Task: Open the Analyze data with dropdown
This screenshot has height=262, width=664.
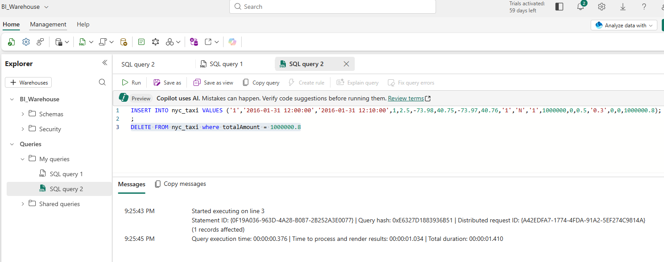Action: (x=623, y=25)
